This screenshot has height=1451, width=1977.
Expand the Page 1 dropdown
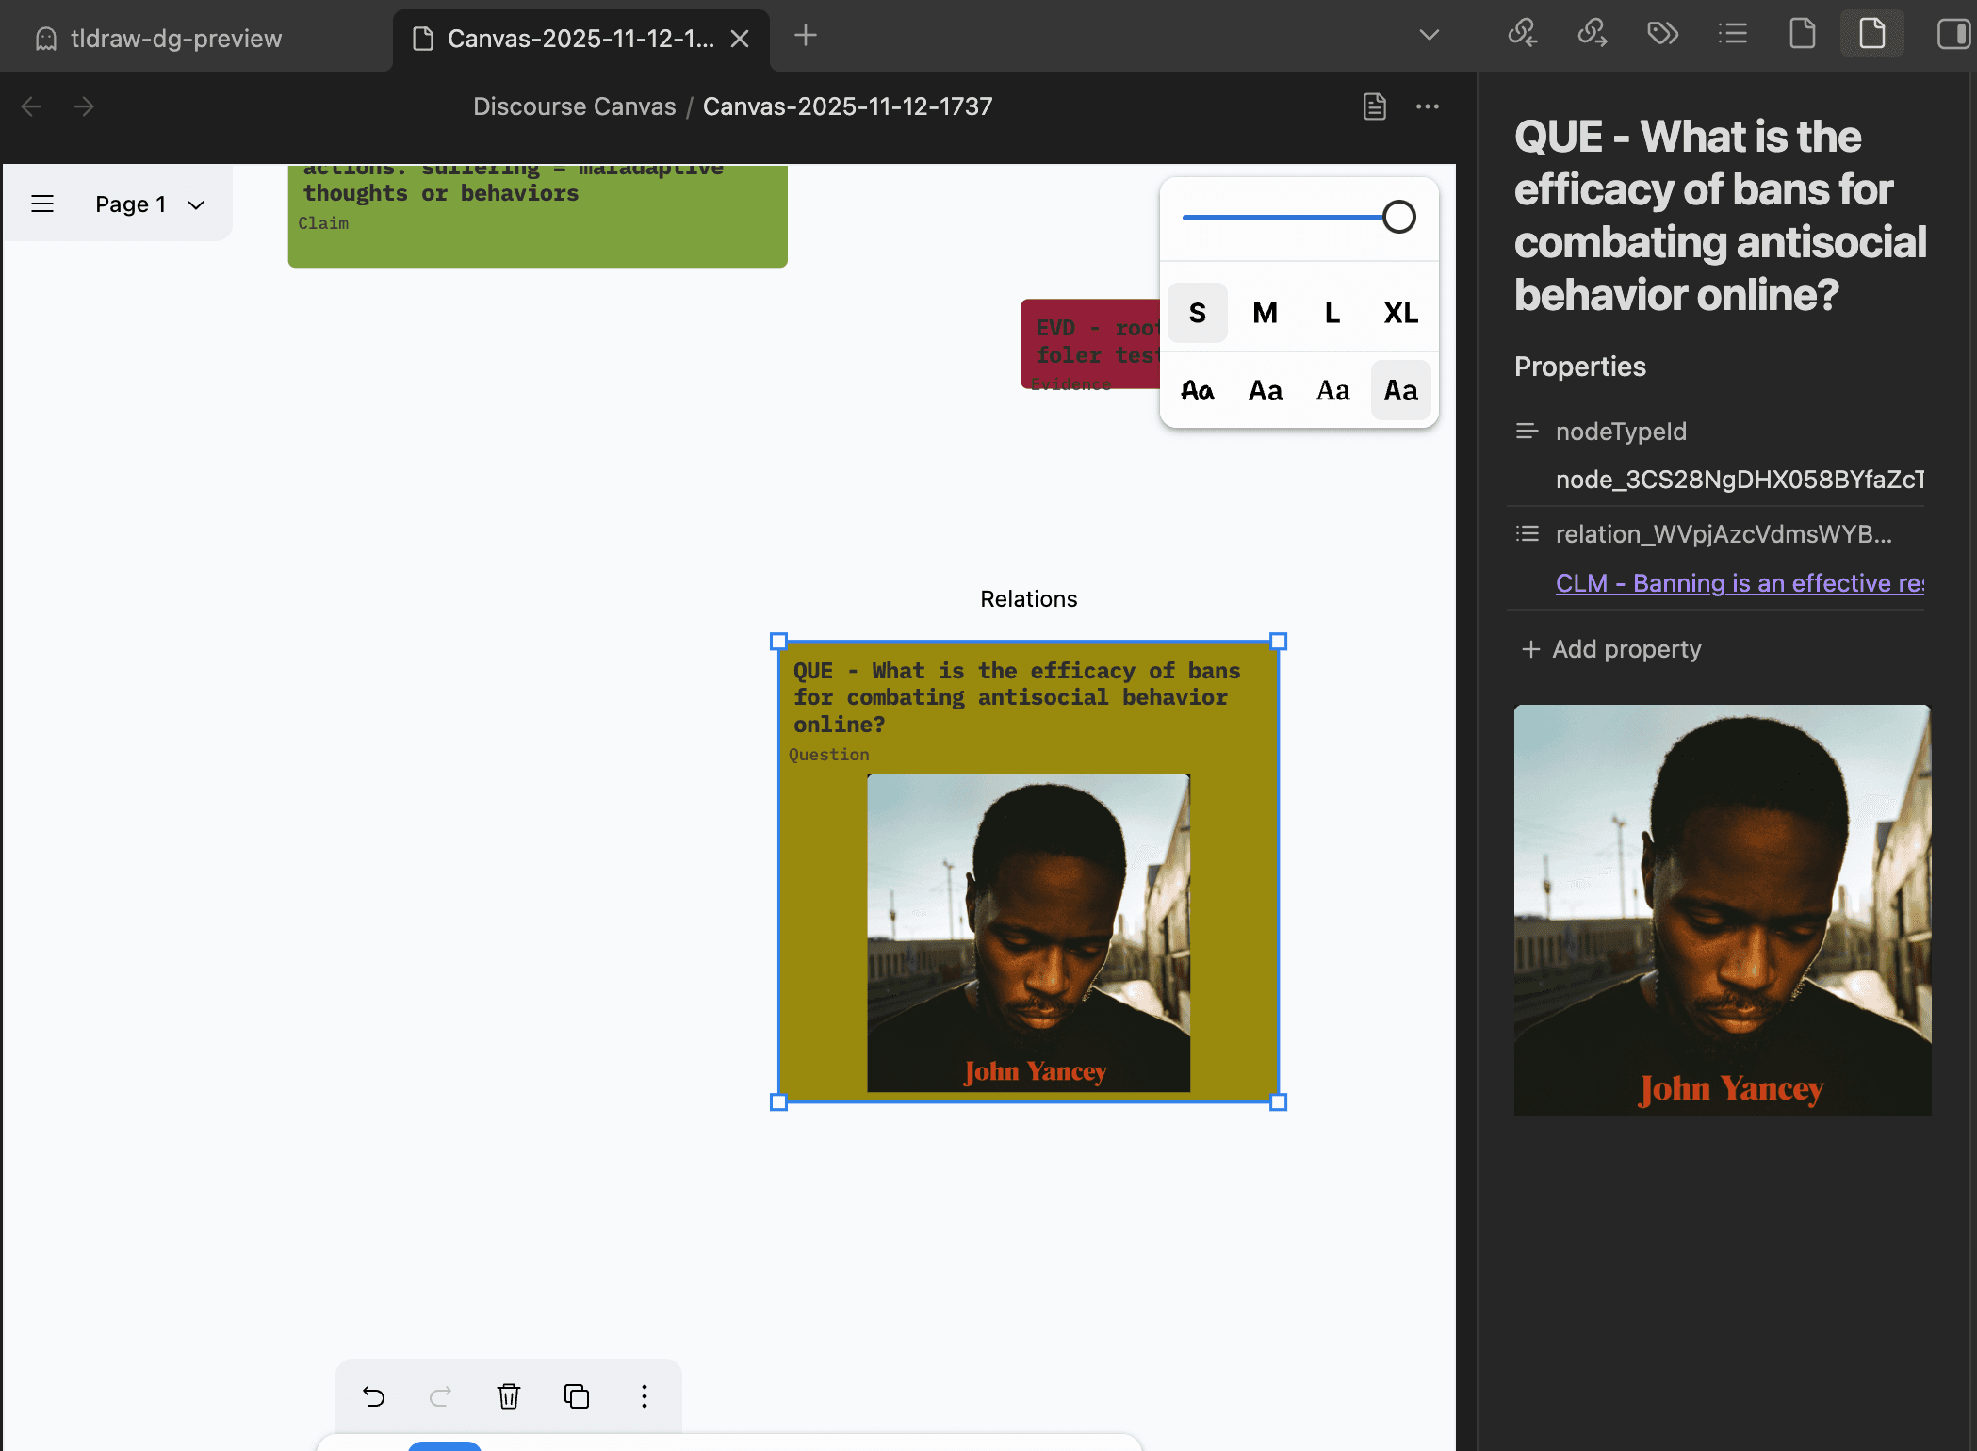[x=150, y=204]
